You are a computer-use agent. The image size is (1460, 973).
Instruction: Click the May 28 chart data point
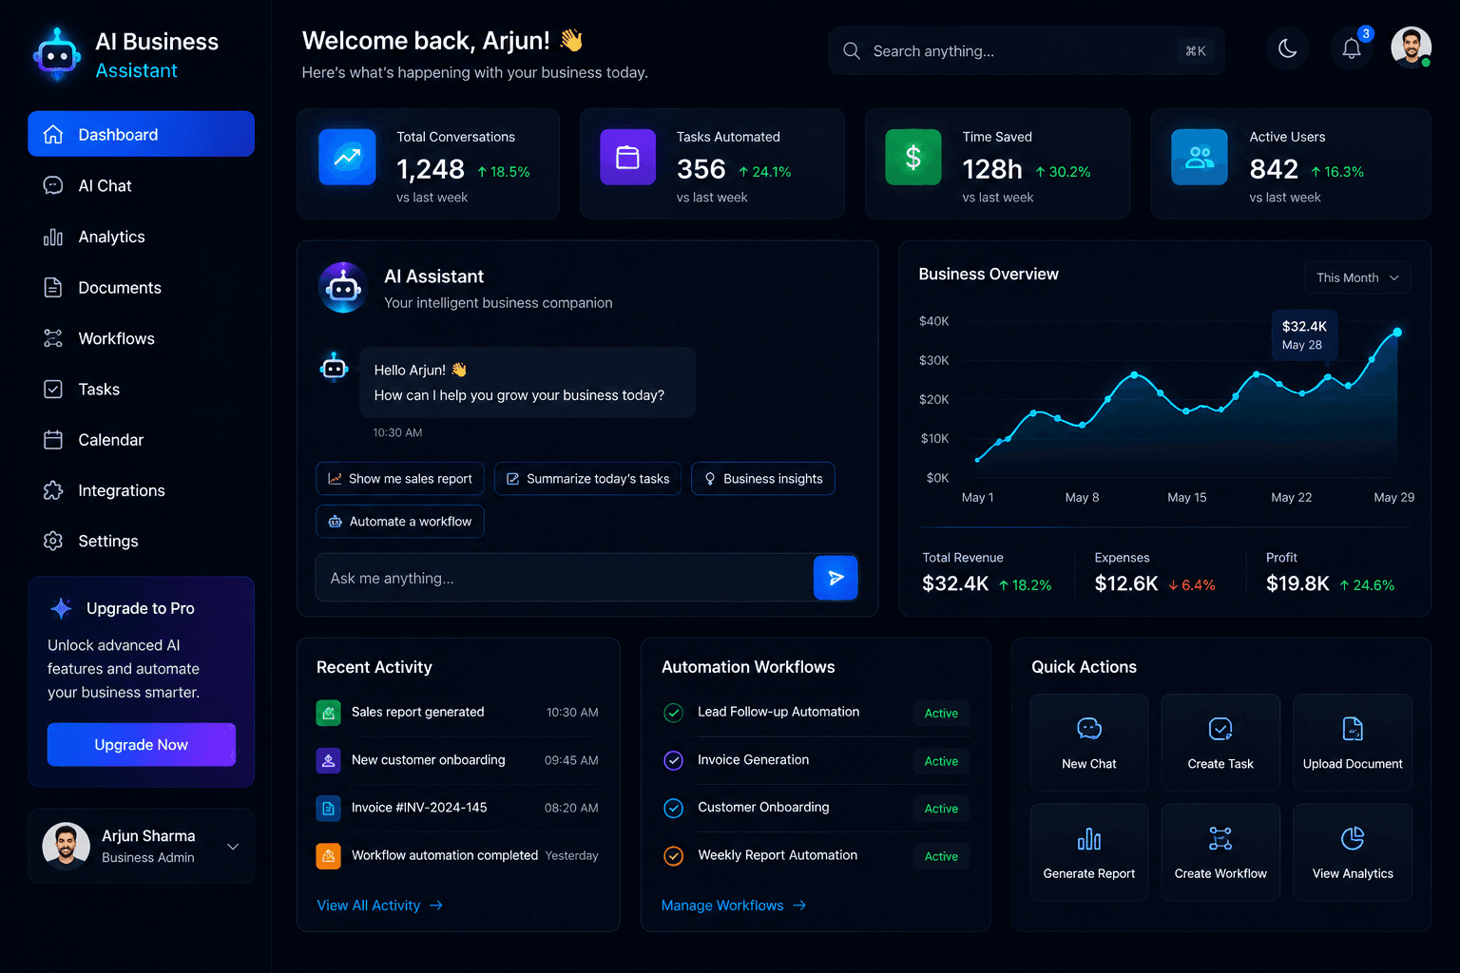pyautogui.click(x=1328, y=377)
